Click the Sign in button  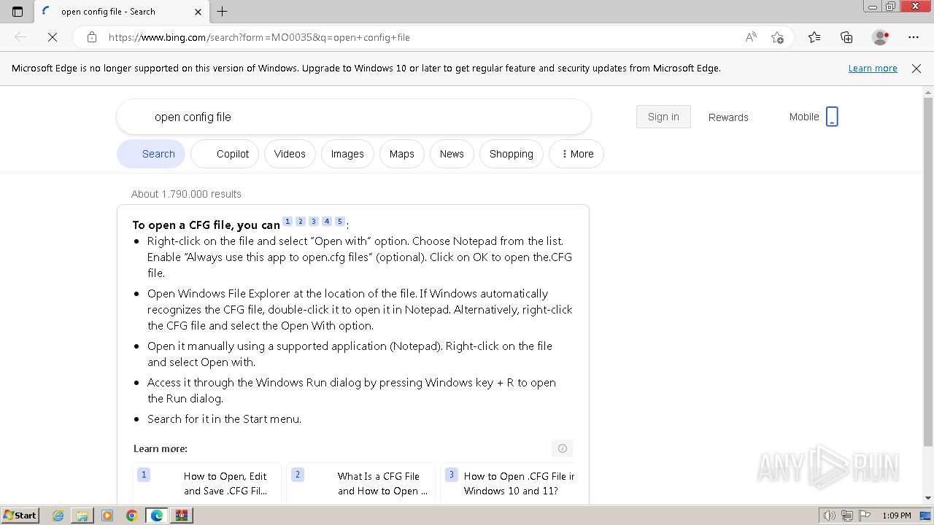click(663, 117)
